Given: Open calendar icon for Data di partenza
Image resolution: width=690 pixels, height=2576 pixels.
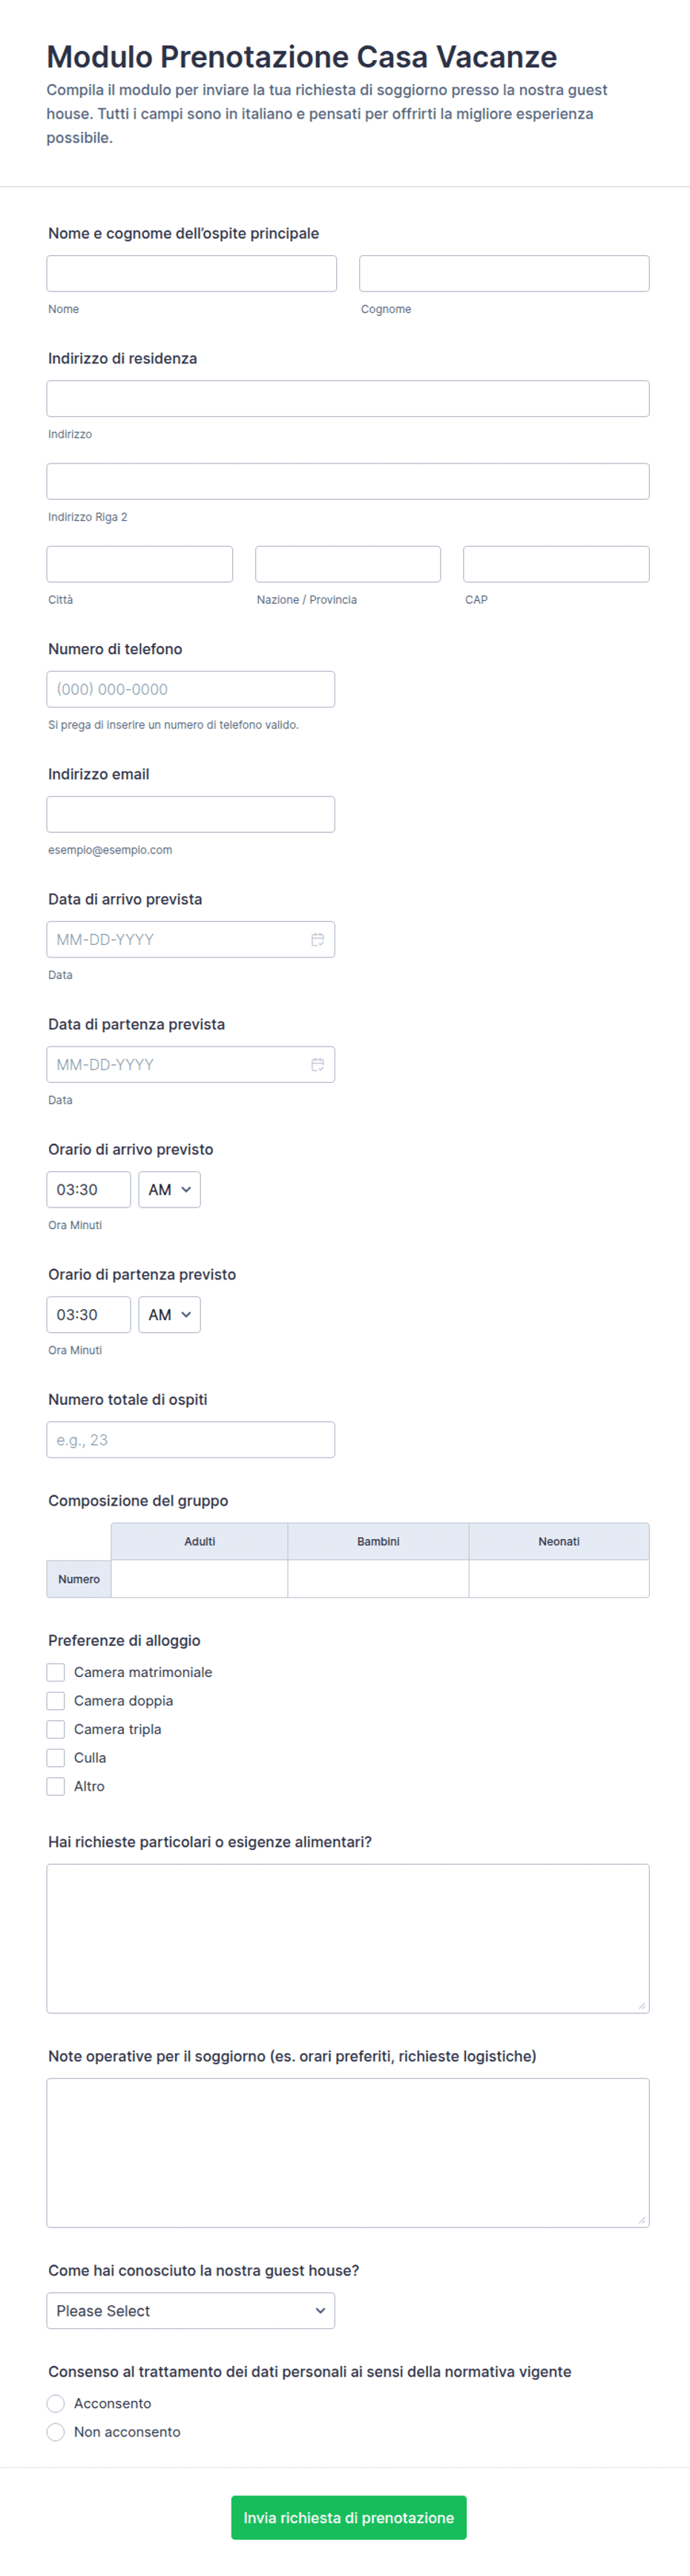Looking at the screenshot, I should click(x=317, y=1064).
